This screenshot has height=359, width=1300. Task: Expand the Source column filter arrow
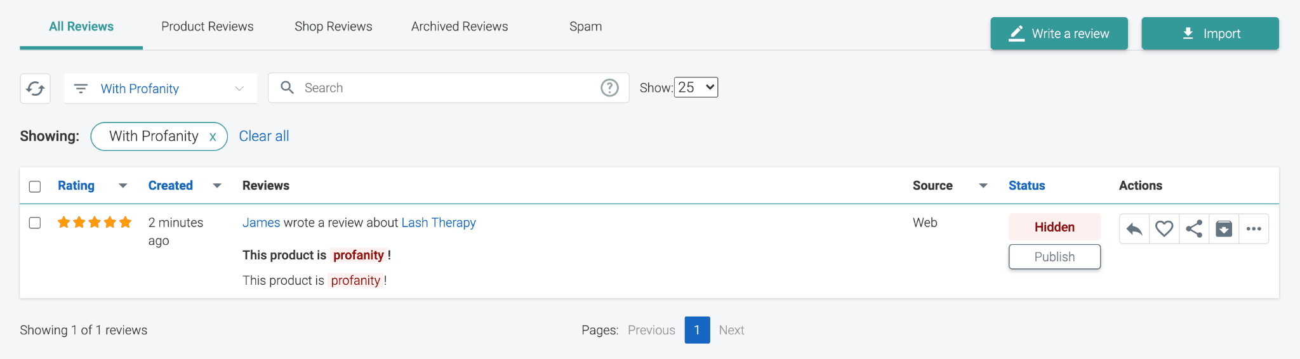click(x=983, y=186)
